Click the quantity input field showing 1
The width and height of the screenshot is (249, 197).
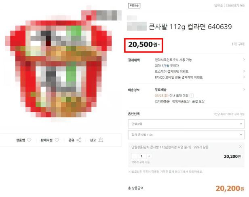click(141, 156)
